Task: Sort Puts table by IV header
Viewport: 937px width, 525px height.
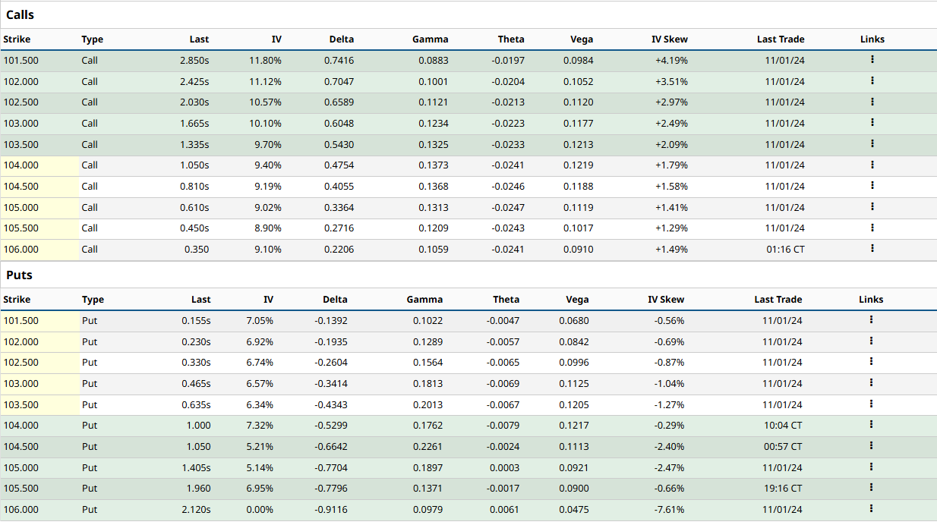Action: (x=268, y=300)
